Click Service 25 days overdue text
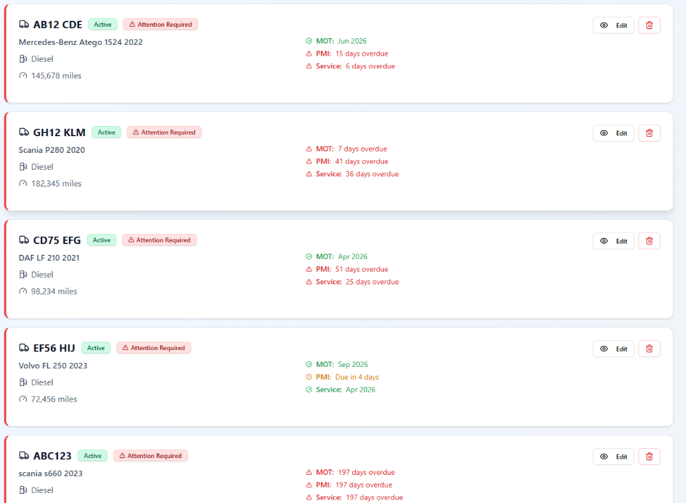This screenshot has height=503, width=686. click(x=358, y=282)
